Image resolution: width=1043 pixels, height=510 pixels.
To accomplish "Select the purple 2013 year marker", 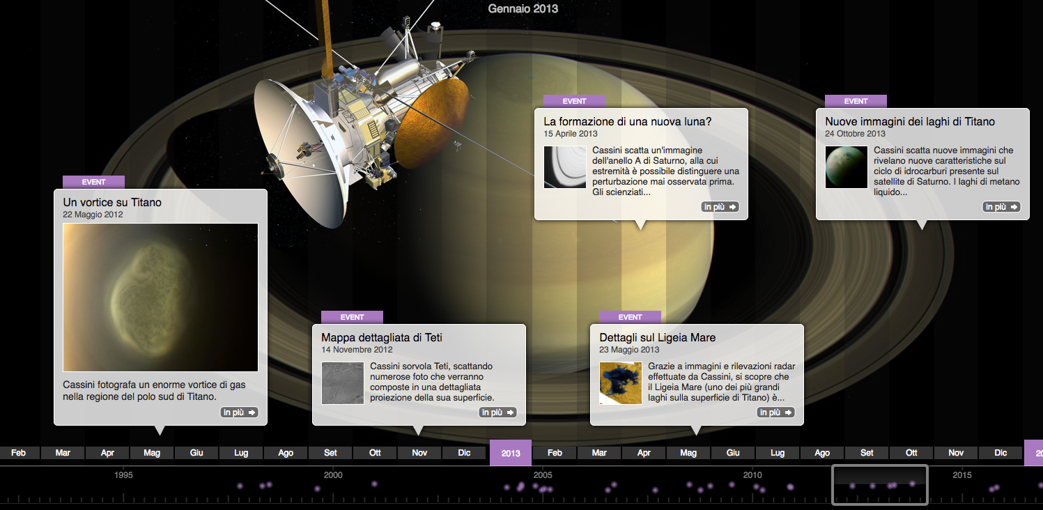I will point(511,453).
